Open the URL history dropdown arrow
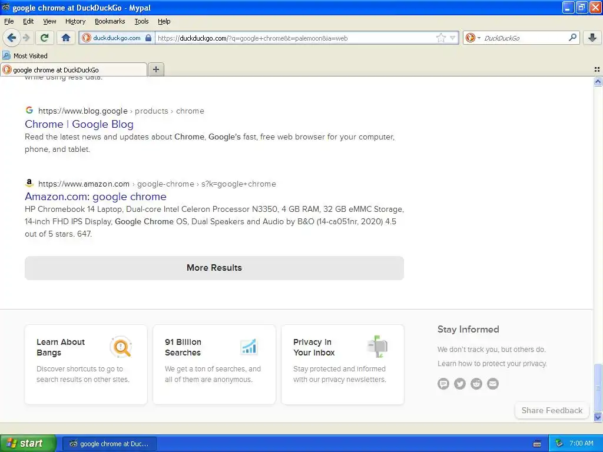 (x=453, y=38)
